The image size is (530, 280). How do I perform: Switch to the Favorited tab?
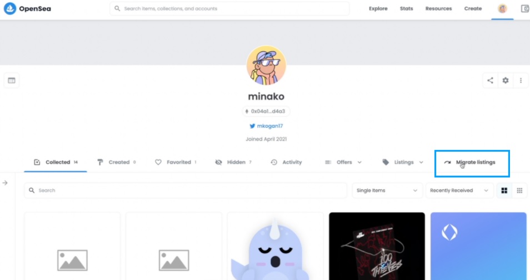pyautogui.click(x=176, y=162)
